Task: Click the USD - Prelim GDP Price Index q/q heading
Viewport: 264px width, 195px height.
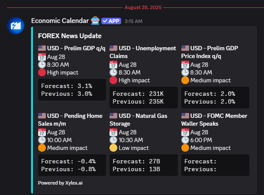Action: [x=209, y=52]
